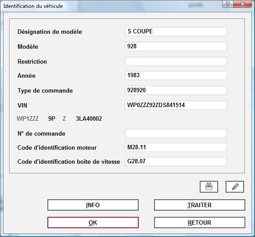Click the WP1ZZZ example prefix text
The image size is (255, 237).
point(28,118)
